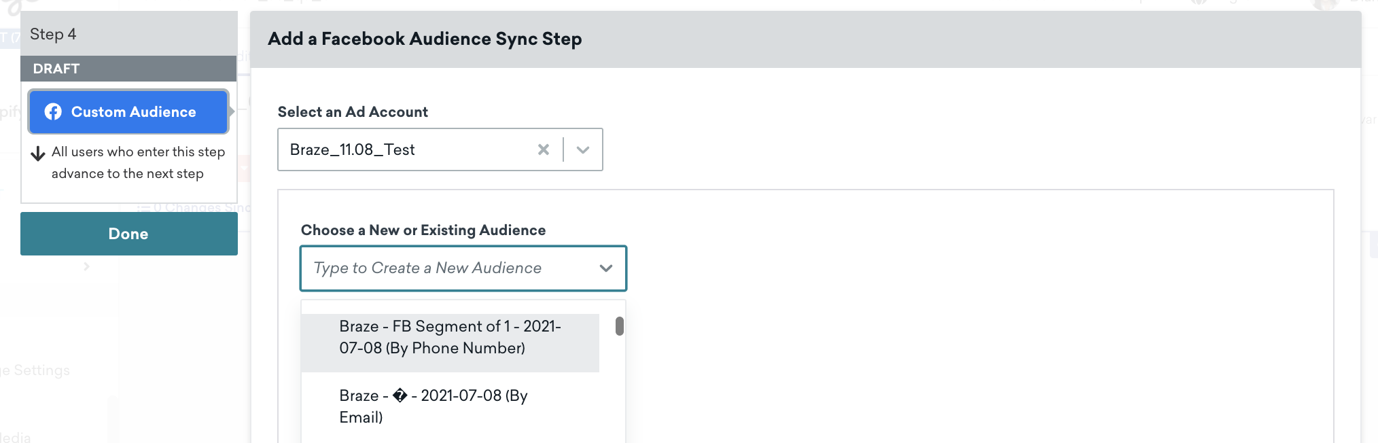Viewport: 1378px width, 443px height.
Task: Click the Done button
Action: pos(129,234)
